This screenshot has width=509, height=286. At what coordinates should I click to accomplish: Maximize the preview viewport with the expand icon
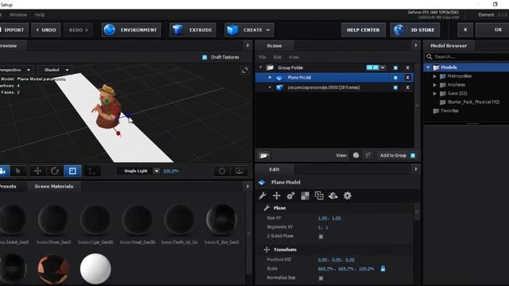(x=245, y=70)
